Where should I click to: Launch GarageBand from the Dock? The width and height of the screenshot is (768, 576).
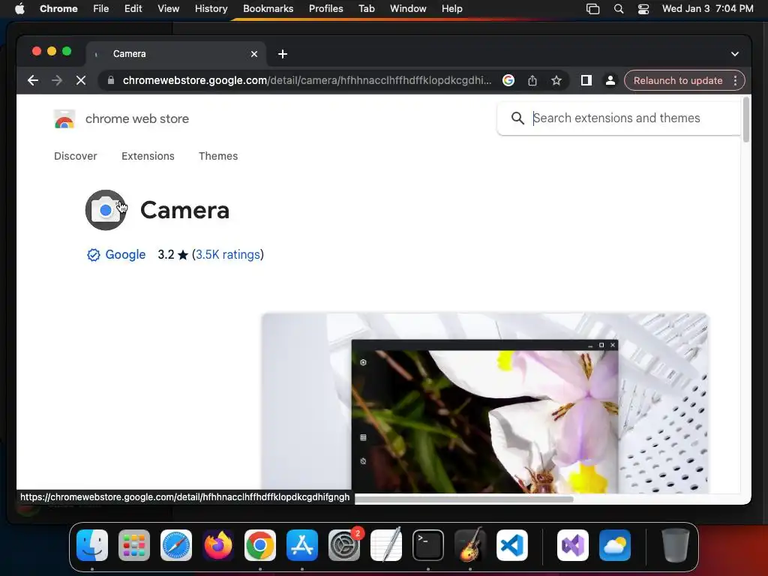(470, 545)
